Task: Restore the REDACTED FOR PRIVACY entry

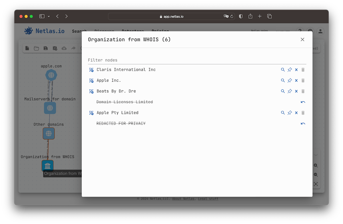Action: (303, 123)
